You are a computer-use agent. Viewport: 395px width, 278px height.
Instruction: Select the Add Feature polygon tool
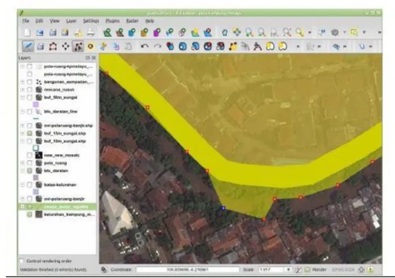click(52, 47)
